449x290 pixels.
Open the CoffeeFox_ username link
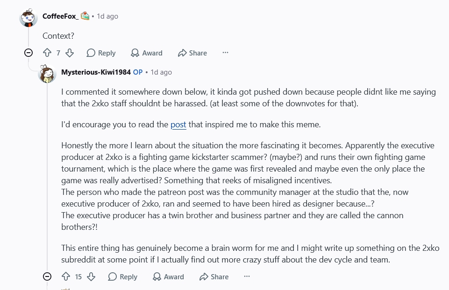coord(60,16)
